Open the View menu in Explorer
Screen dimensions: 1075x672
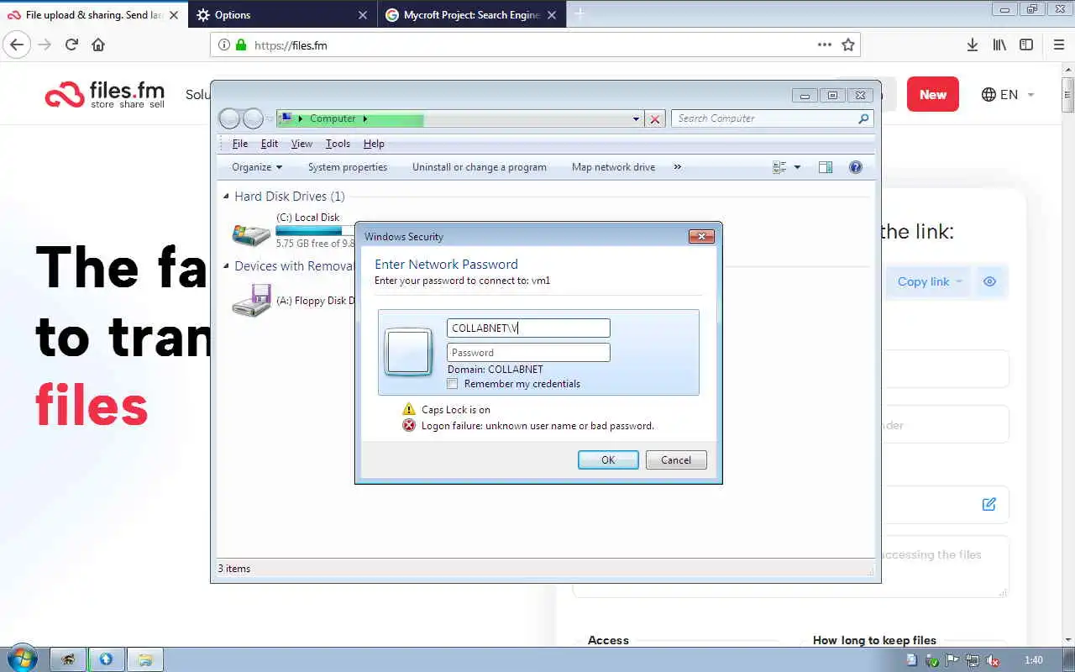tap(302, 144)
